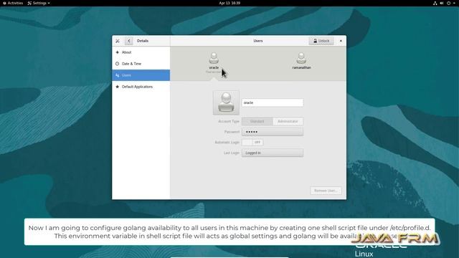This screenshot has height=258, width=459.
Task: Select the Users sidebar item
Action: (x=141, y=75)
